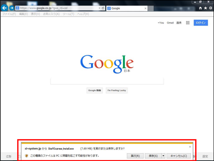Image resolution: width=214 pixels, height=161 pixels.
Task: Run the download with 実行(R)
Action: pyautogui.click(x=135, y=156)
